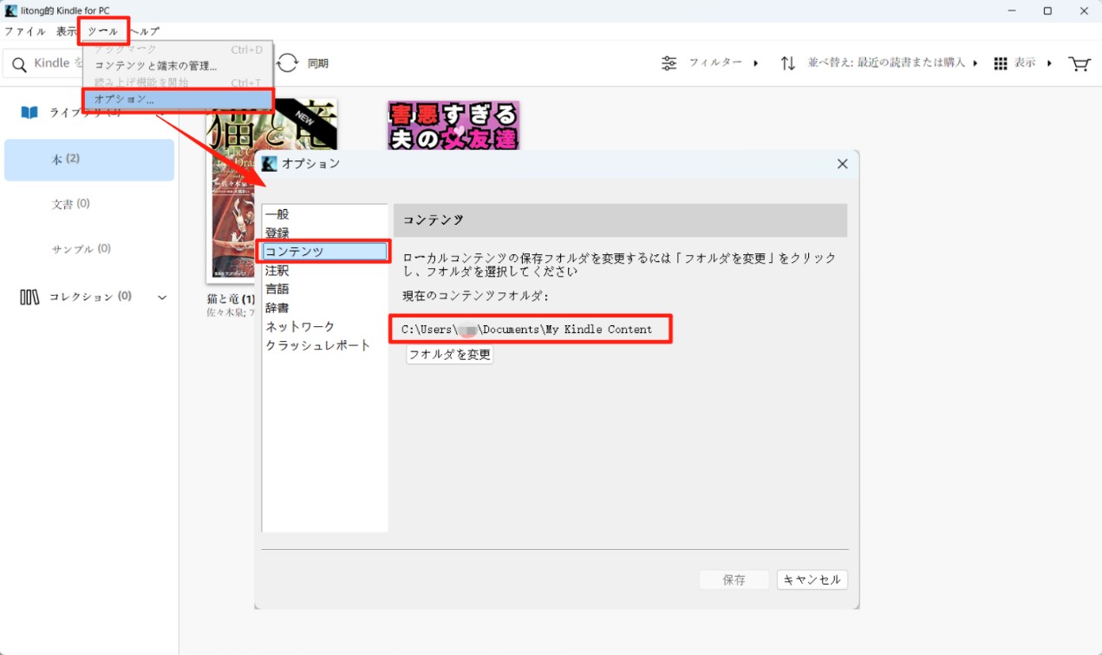Click the content folder path text
This screenshot has height=655, width=1102.
click(527, 330)
